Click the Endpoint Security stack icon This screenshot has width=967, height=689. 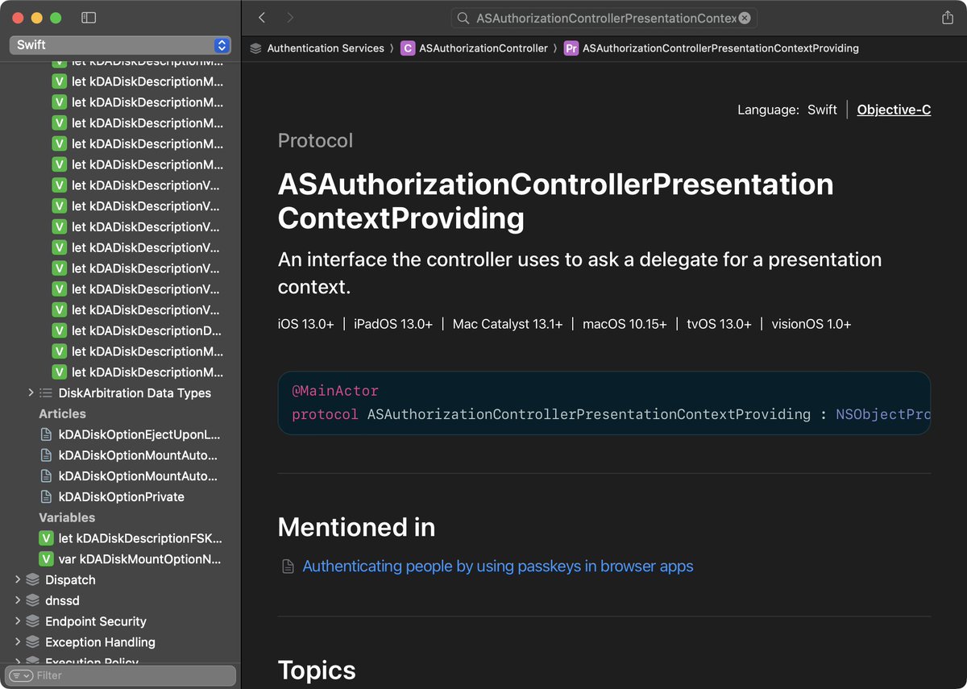(32, 622)
